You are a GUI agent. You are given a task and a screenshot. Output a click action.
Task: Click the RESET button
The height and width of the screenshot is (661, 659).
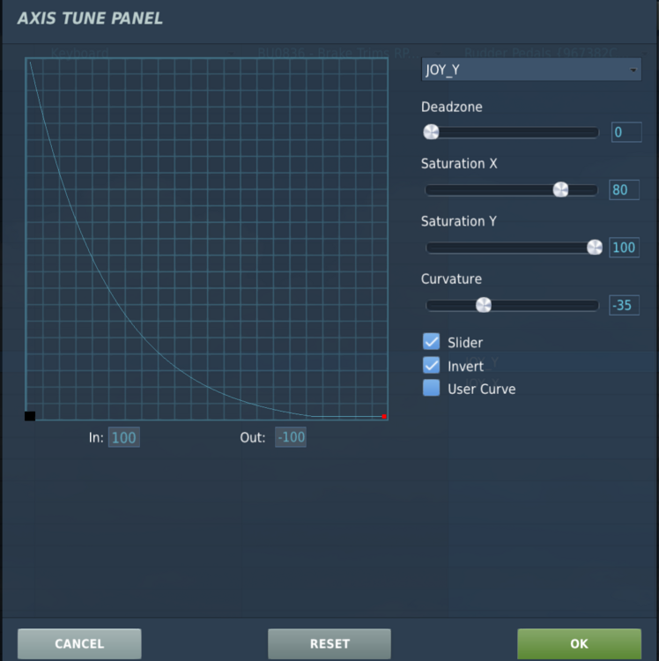click(329, 643)
